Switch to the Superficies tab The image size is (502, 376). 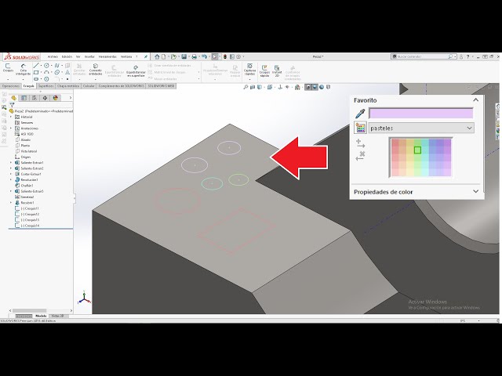pos(45,86)
